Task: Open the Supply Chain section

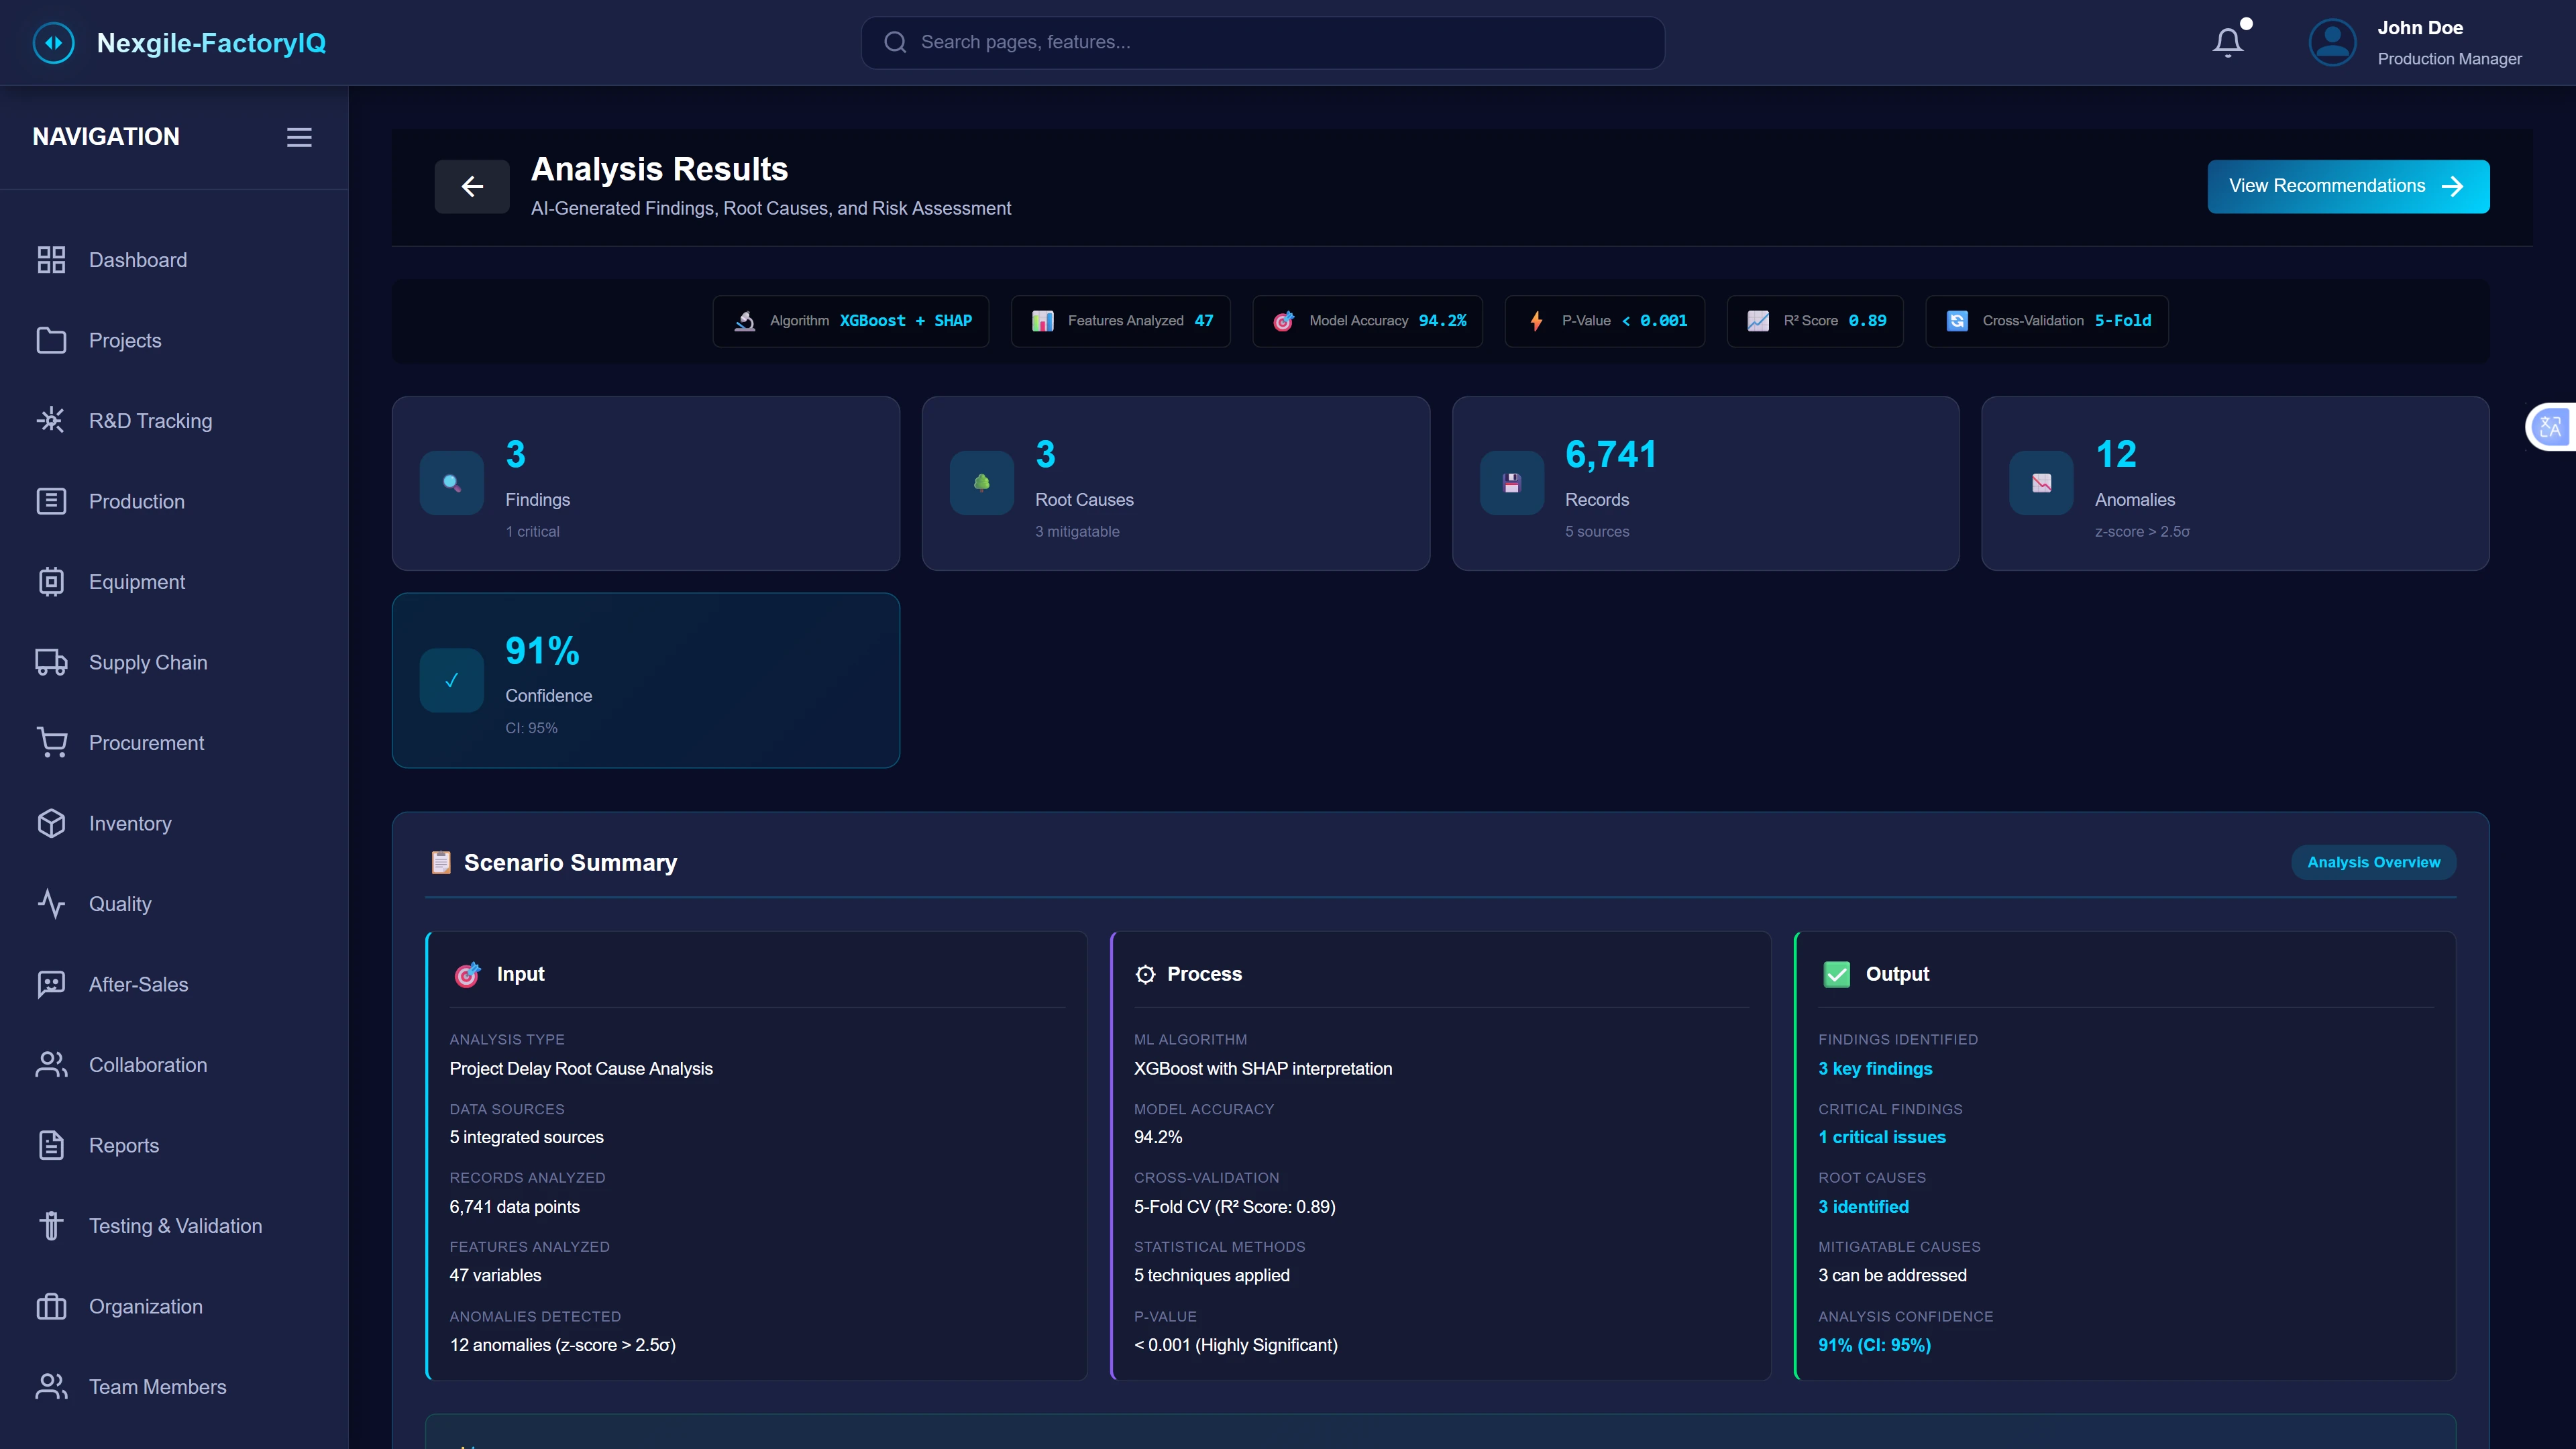Action: point(147,662)
